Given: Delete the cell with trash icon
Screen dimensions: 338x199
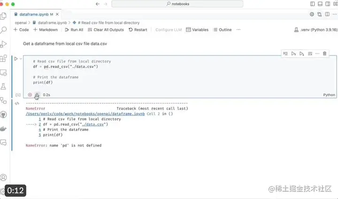Looking at the screenshot, I should click(x=325, y=54).
